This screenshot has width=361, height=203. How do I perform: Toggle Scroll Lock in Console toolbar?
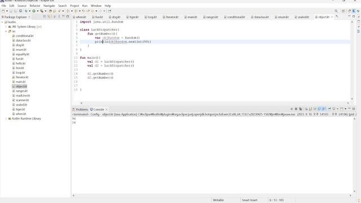tap(310, 109)
